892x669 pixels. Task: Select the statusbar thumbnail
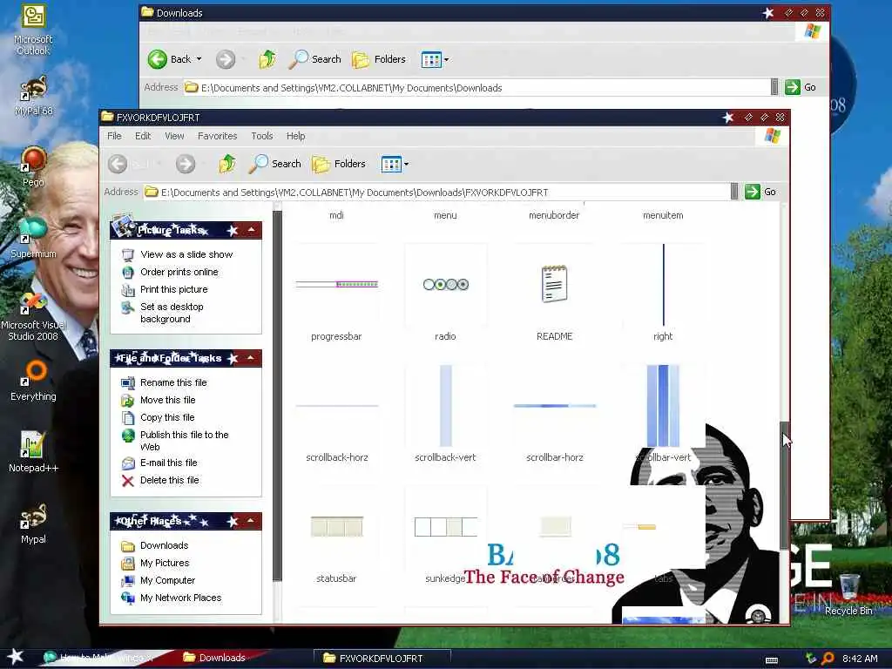(x=337, y=527)
